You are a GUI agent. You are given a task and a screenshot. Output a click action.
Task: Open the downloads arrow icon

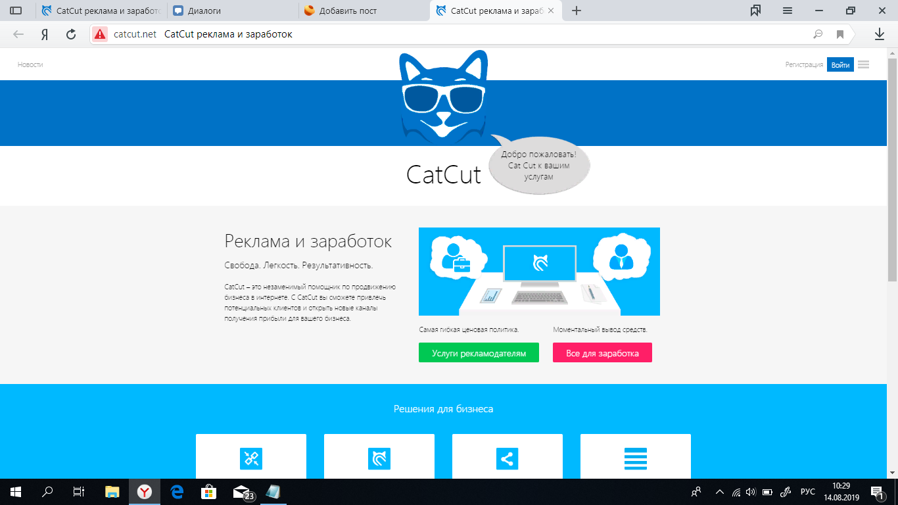[x=880, y=34]
